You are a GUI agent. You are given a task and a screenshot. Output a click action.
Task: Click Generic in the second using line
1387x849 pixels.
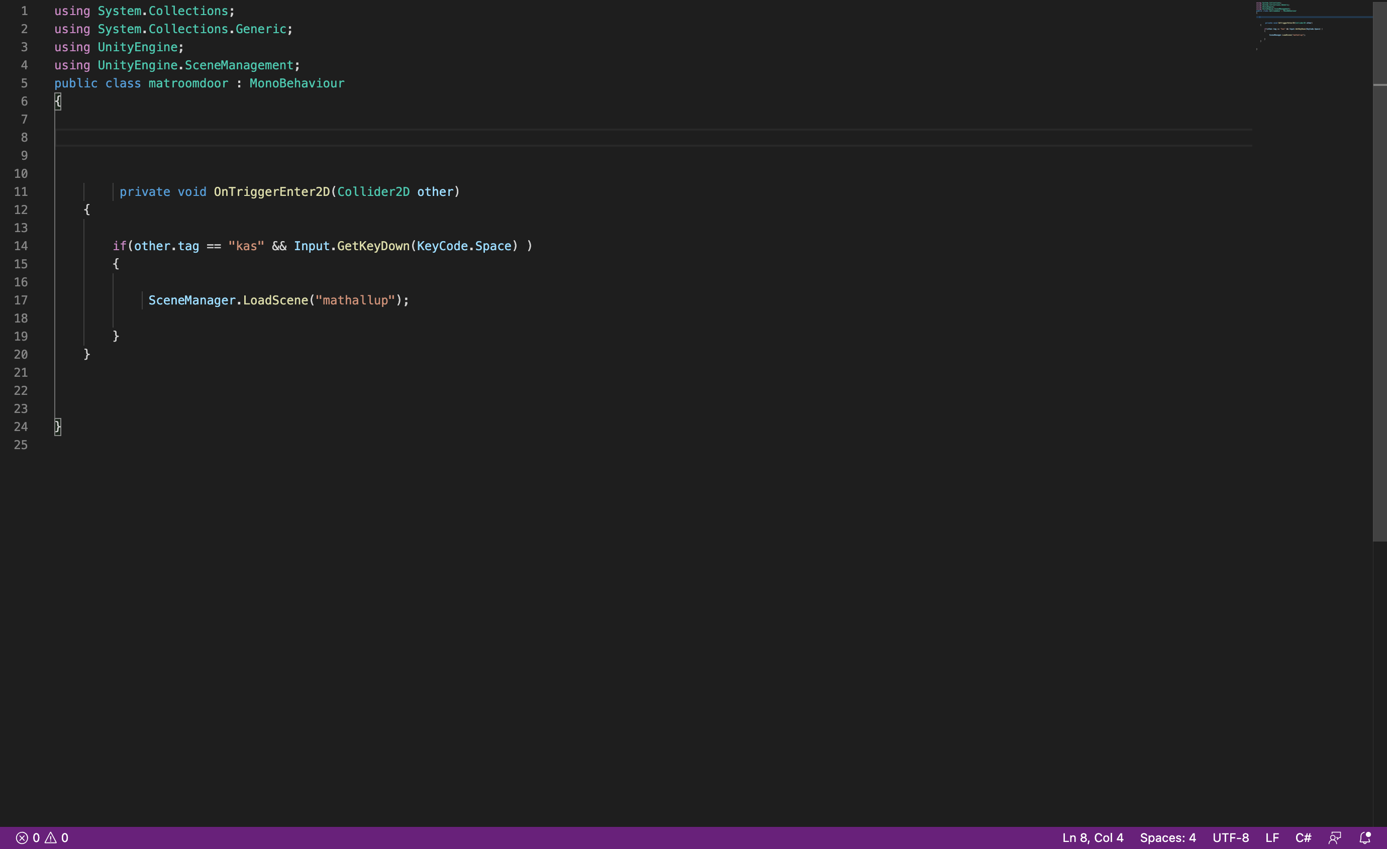point(261,29)
